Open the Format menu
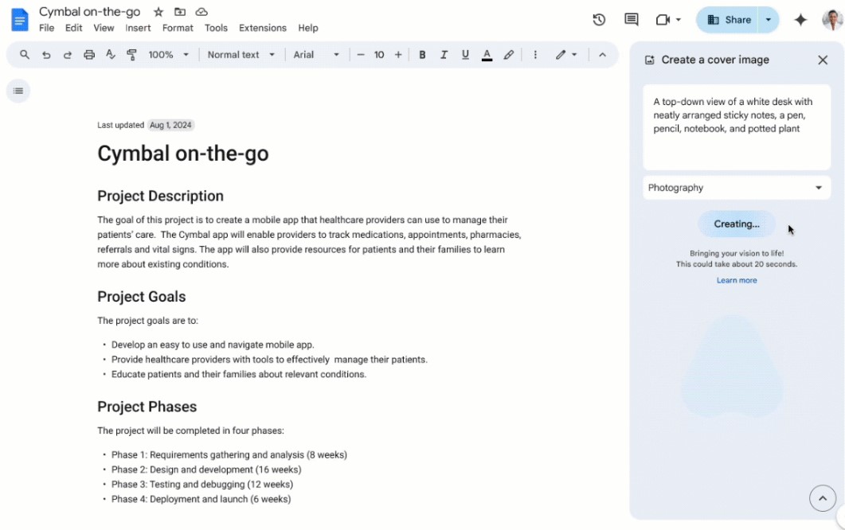 [x=178, y=28]
